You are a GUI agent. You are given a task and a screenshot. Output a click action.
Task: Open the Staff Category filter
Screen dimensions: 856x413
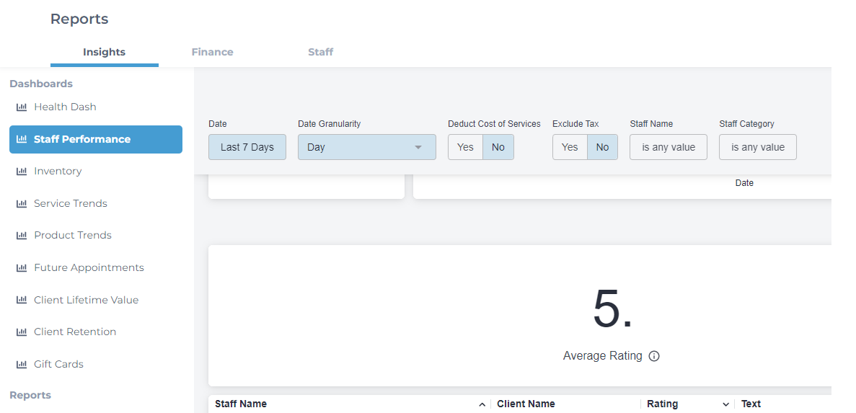pyautogui.click(x=758, y=147)
